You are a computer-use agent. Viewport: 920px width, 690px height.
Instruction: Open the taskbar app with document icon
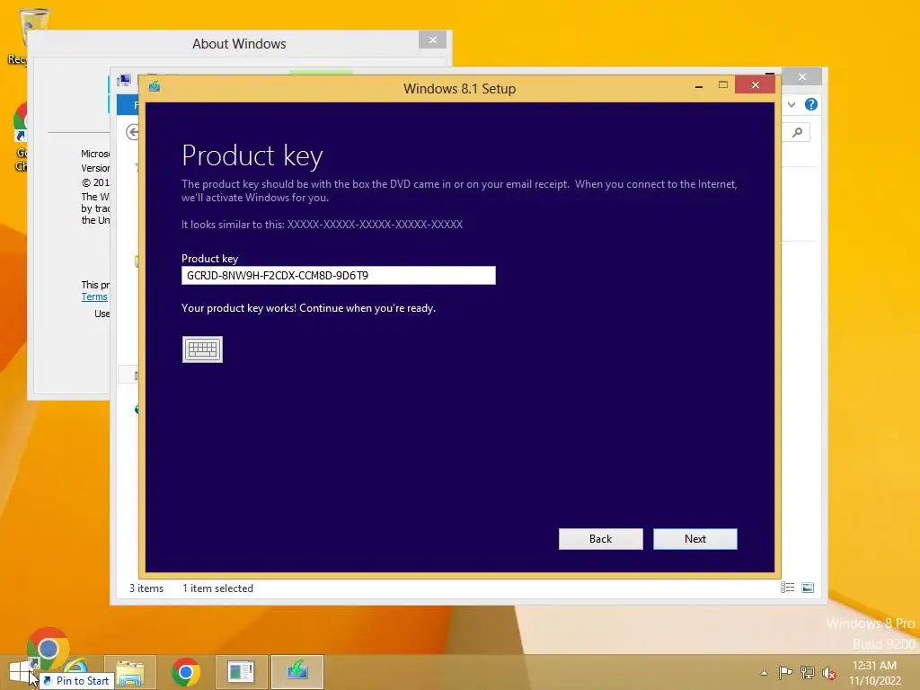(241, 672)
